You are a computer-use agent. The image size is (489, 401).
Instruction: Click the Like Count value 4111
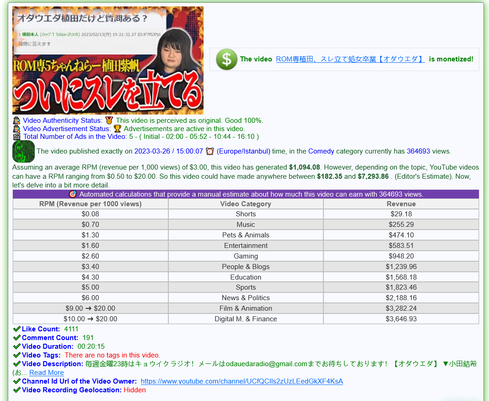click(x=71, y=329)
